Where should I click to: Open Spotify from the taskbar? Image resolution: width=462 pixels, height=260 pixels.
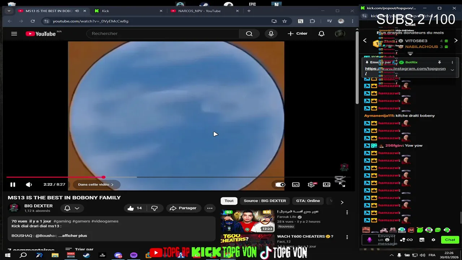[x=134, y=255]
